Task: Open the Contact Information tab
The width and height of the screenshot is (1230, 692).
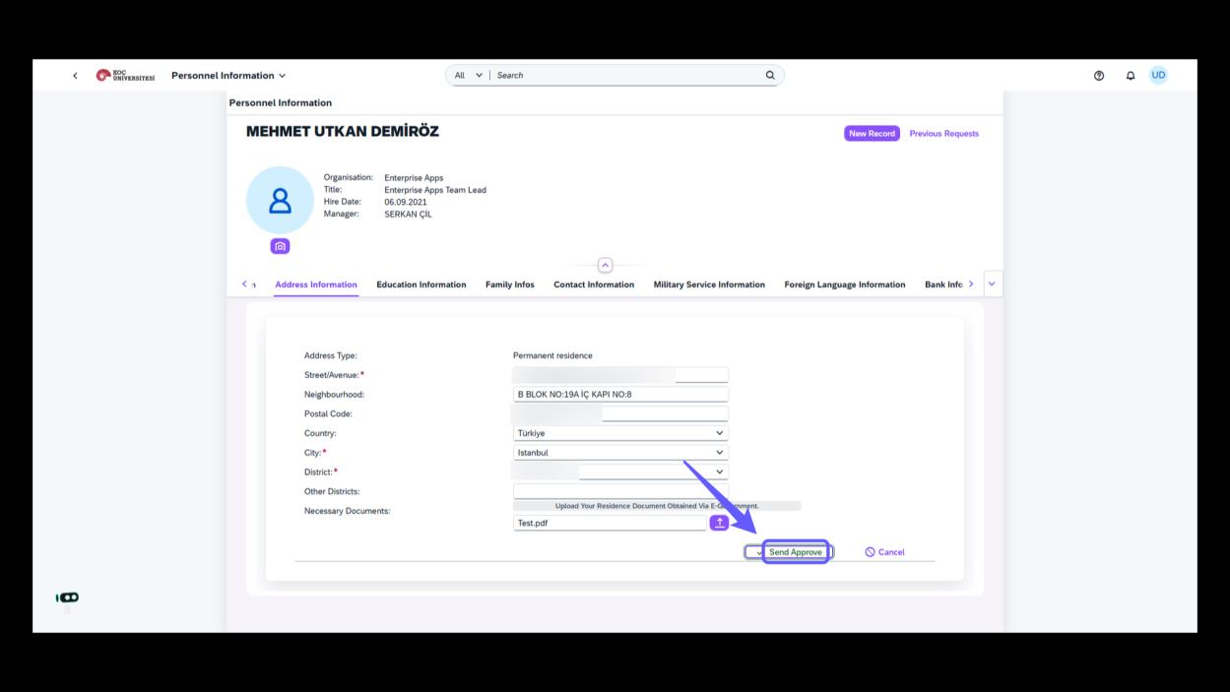Action: [594, 284]
